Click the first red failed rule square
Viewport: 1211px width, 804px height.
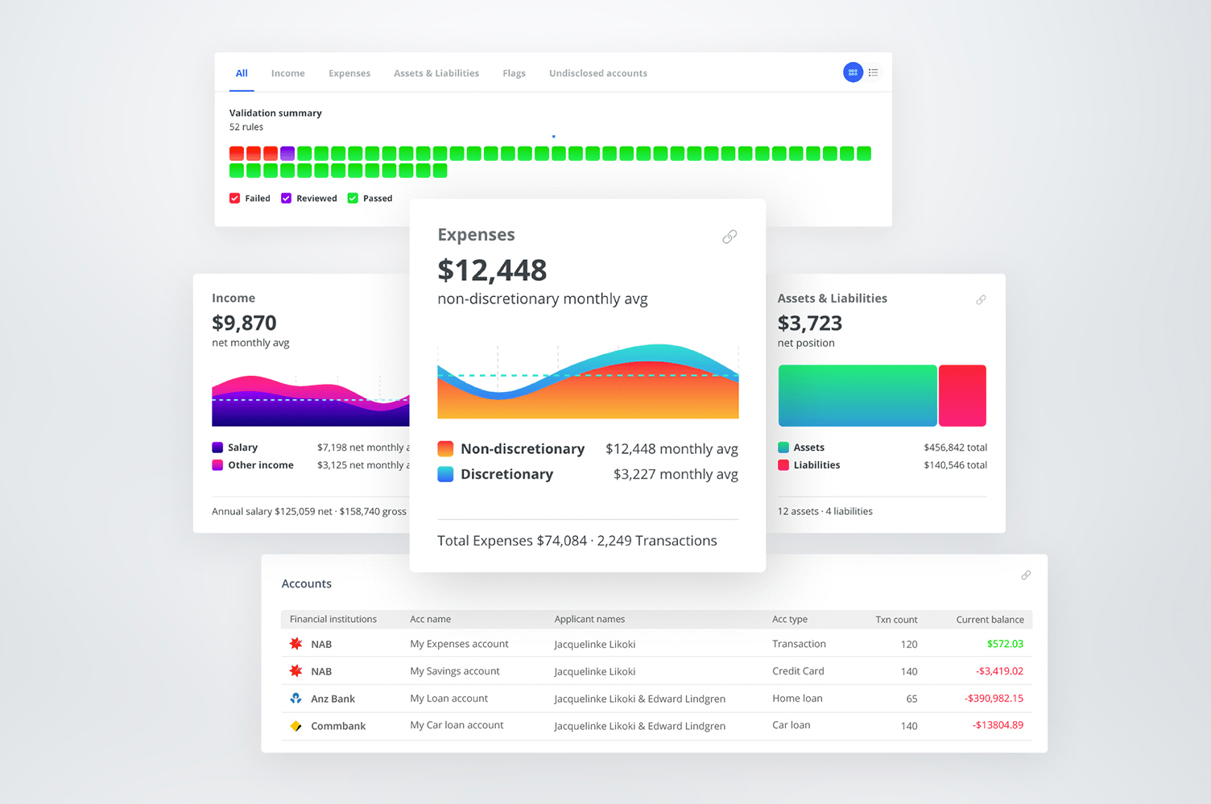tap(237, 153)
